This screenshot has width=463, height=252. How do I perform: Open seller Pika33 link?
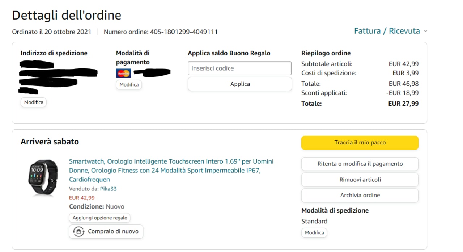[x=108, y=189]
